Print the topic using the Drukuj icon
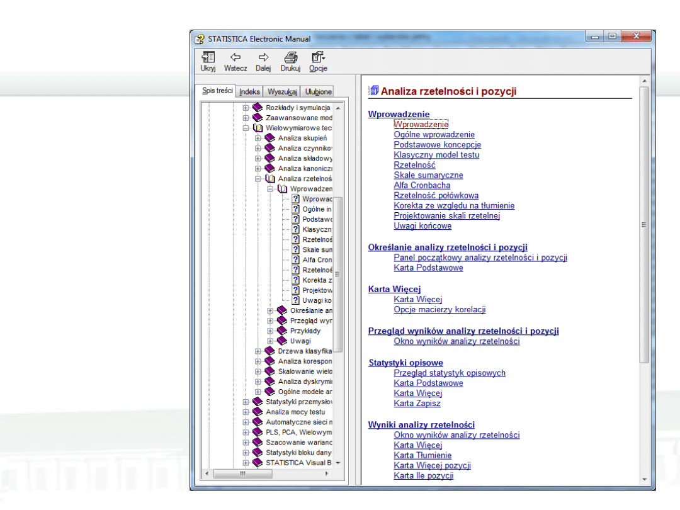This screenshot has width=680, height=510. (x=290, y=57)
